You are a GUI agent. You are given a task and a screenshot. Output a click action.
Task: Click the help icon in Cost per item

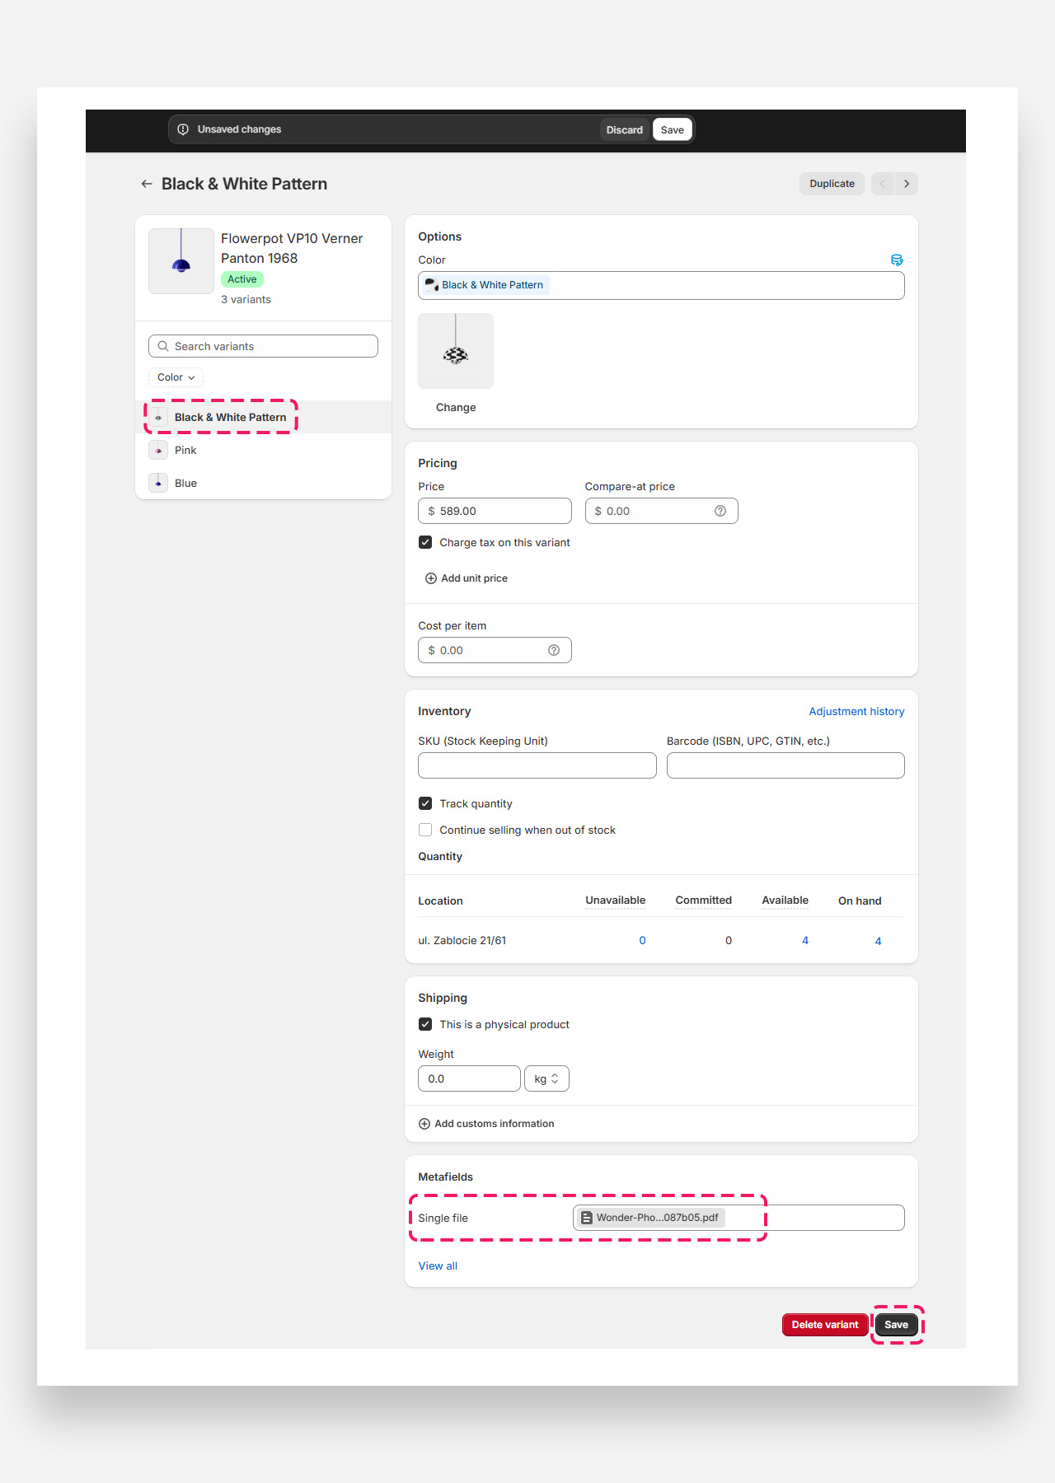coord(554,650)
